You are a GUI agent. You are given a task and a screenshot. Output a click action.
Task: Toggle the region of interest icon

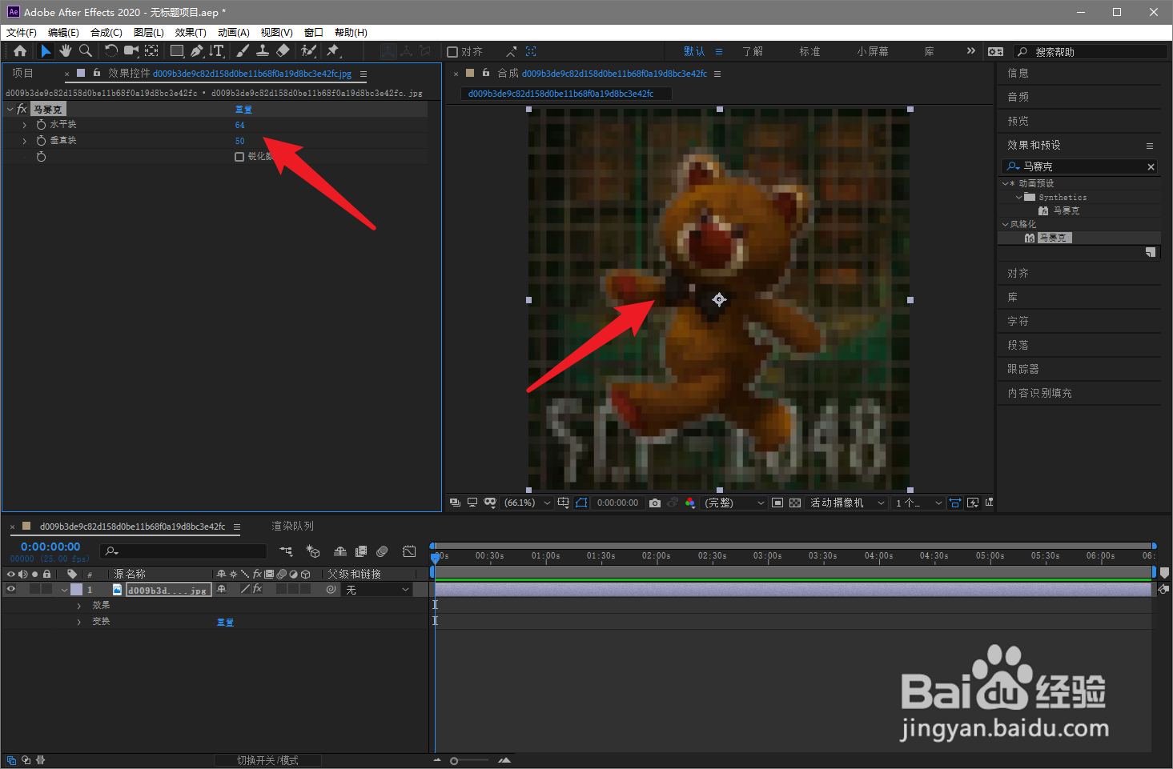777,503
